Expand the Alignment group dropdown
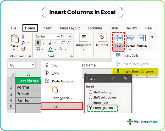The height and width of the screenshot is (131, 165). [84, 49]
